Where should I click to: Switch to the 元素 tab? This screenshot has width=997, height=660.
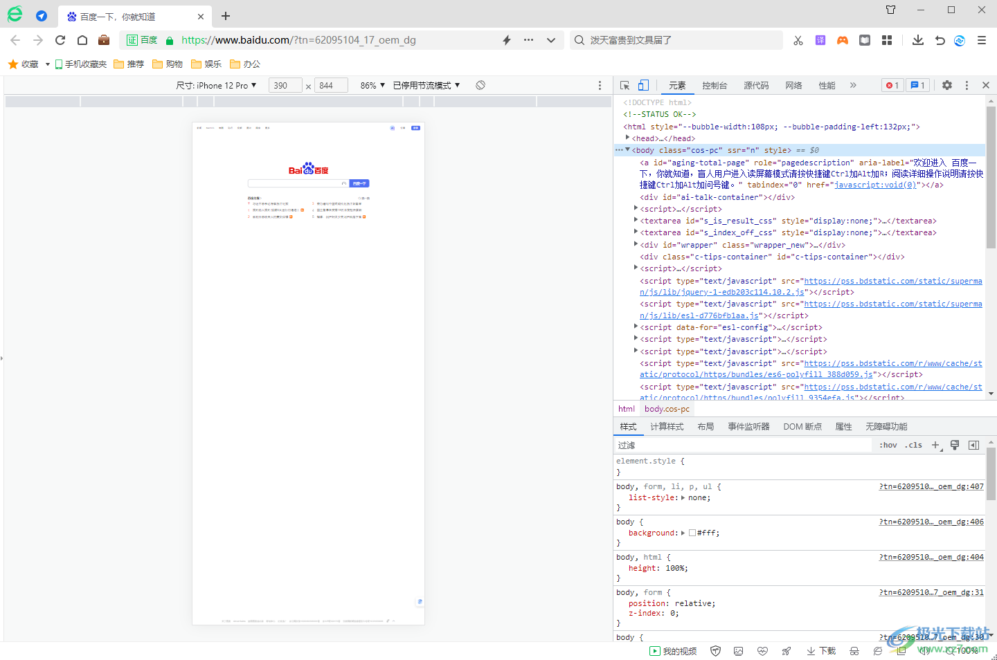click(x=677, y=86)
